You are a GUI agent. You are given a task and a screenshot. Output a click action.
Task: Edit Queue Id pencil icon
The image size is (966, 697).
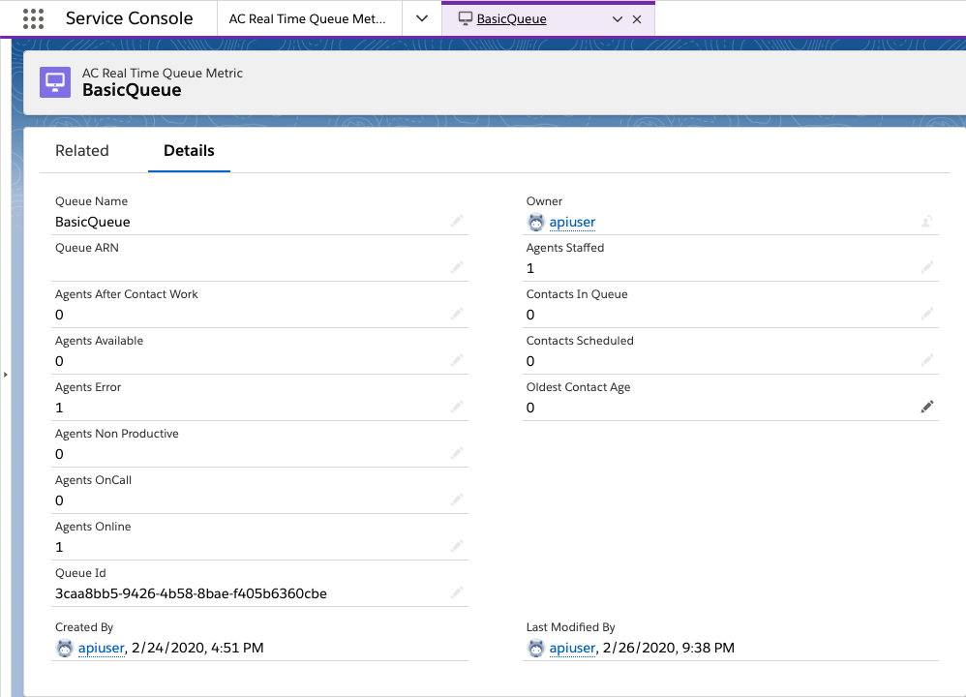pos(457,592)
